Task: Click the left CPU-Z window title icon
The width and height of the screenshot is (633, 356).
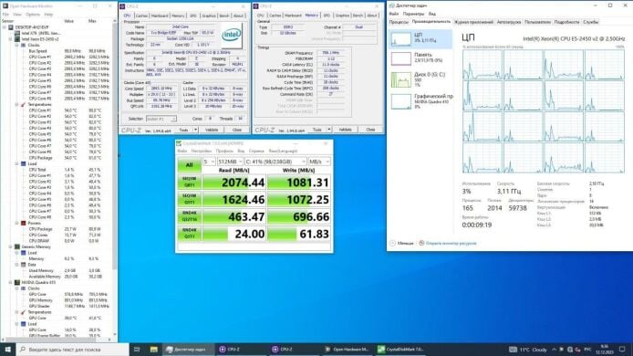Action: click(122, 6)
